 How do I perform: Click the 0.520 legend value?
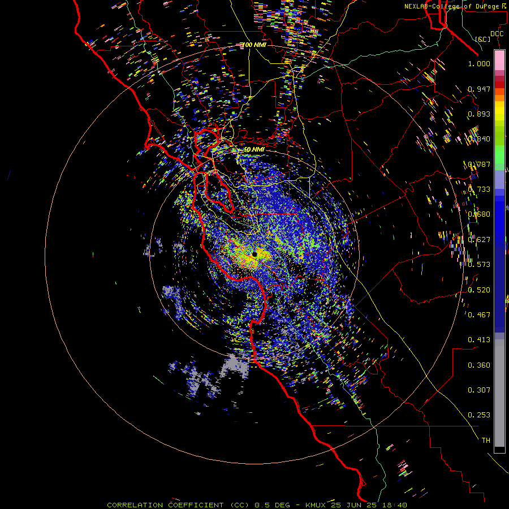[x=479, y=290]
